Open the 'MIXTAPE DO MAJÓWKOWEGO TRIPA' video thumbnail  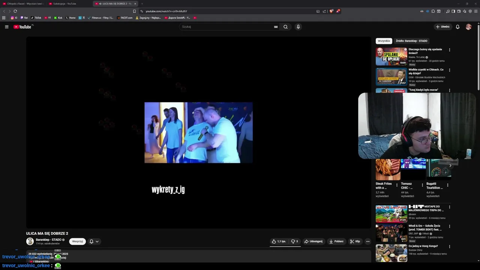click(x=391, y=214)
